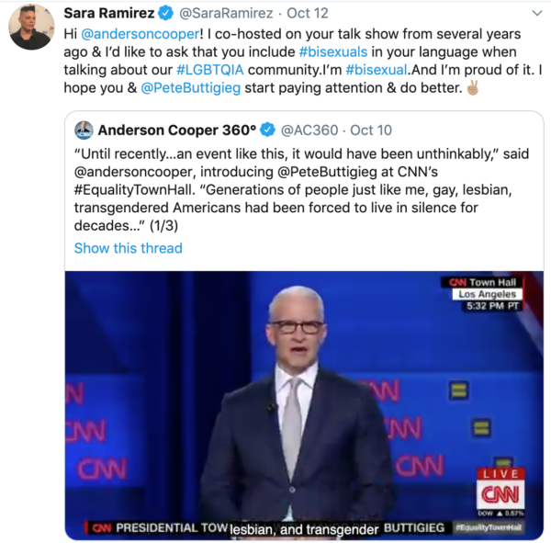Click the LIVE CNN logo in the video
The height and width of the screenshot is (543, 551).
coord(500,489)
